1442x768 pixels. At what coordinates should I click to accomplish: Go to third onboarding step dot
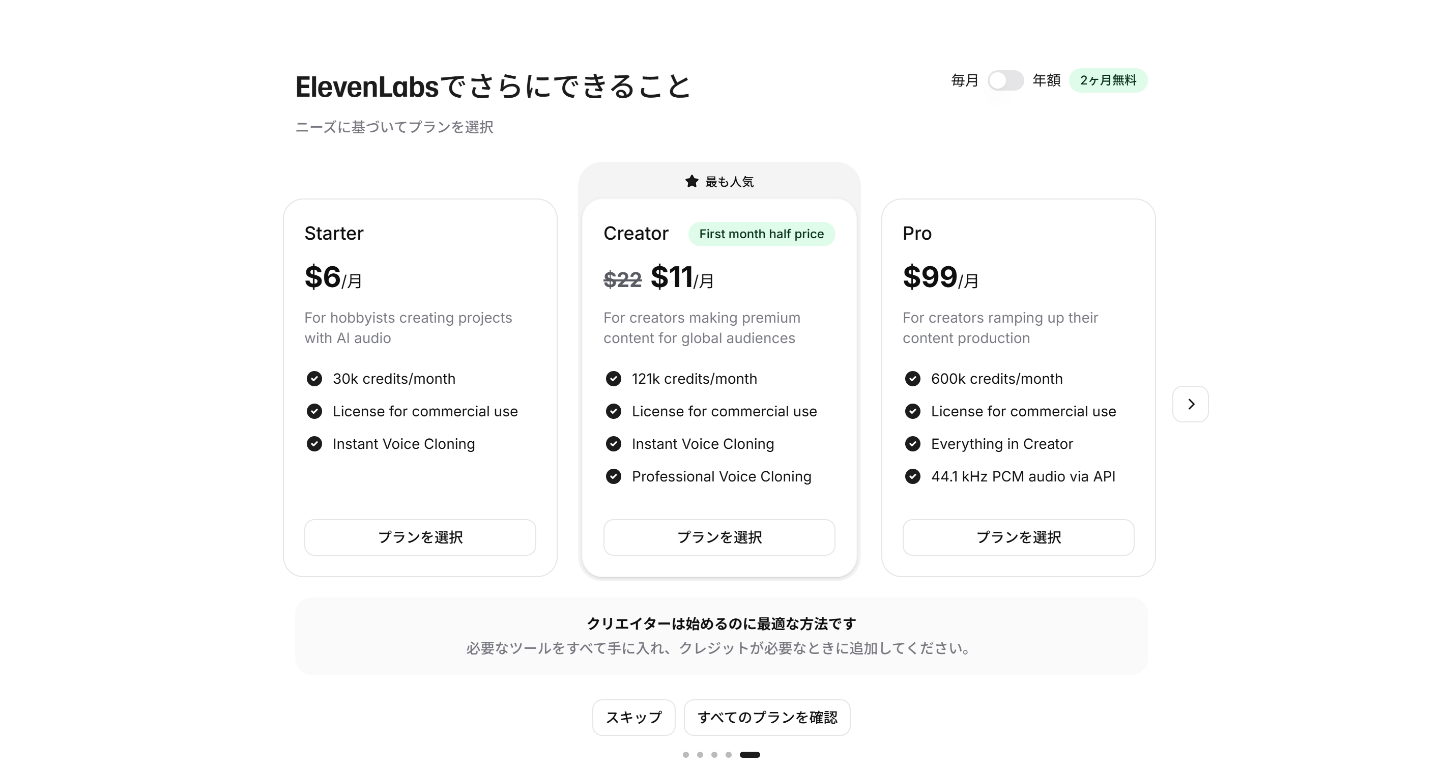pyautogui.click(x=714, y=755)
